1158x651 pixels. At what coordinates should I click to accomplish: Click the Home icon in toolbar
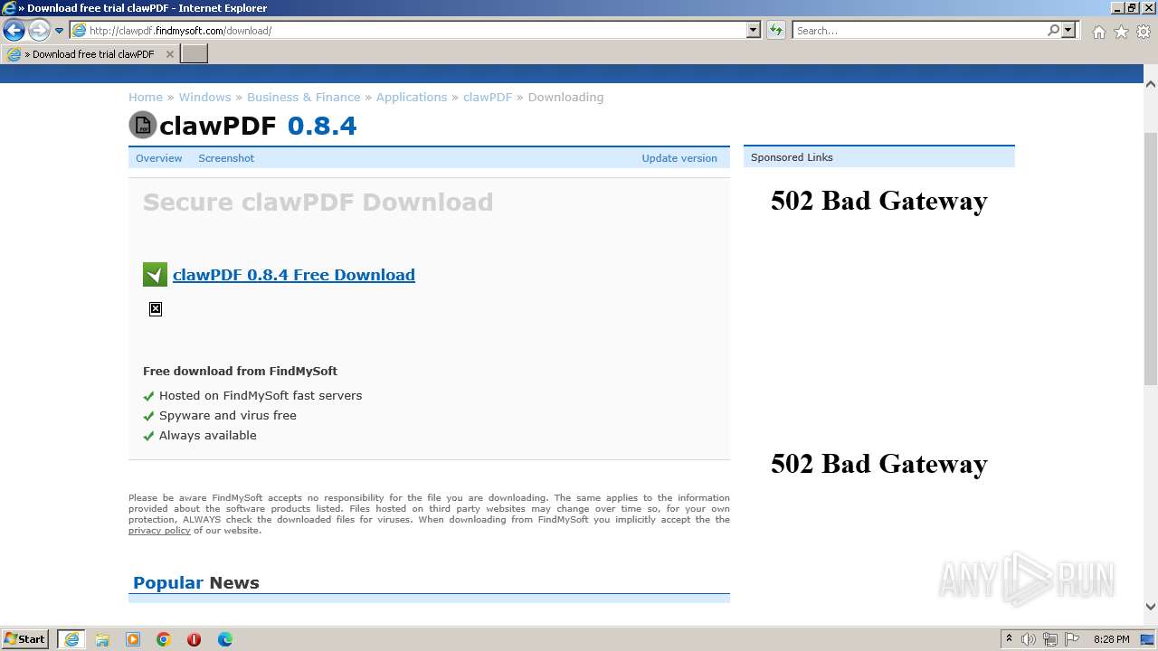click(1098, 31)
